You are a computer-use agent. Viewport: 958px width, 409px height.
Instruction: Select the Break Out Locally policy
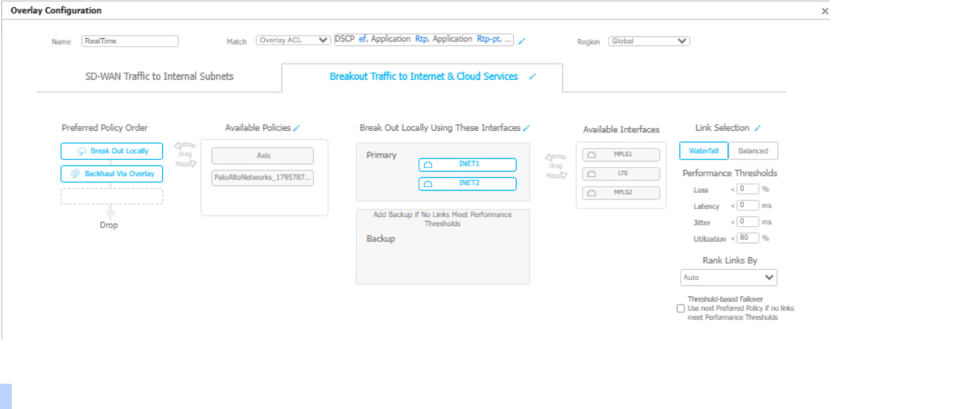pyautogui.click(x=112, y=151)
